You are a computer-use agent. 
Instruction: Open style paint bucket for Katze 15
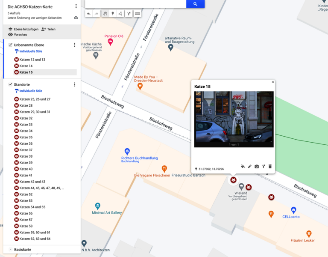pos(243,166)
